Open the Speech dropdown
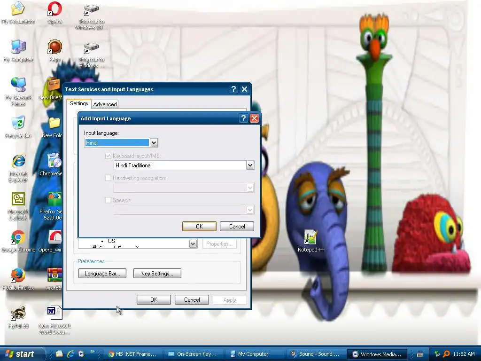This screenshot has height=361, width=481. click(x=250, y=210)
